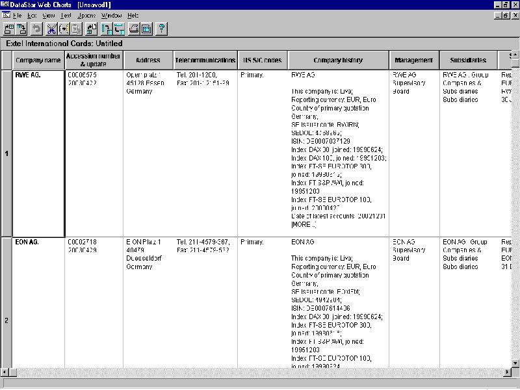The image size is (520, 390).
Task: Click the Undo toolbar icon
Action: click(36, 29)
